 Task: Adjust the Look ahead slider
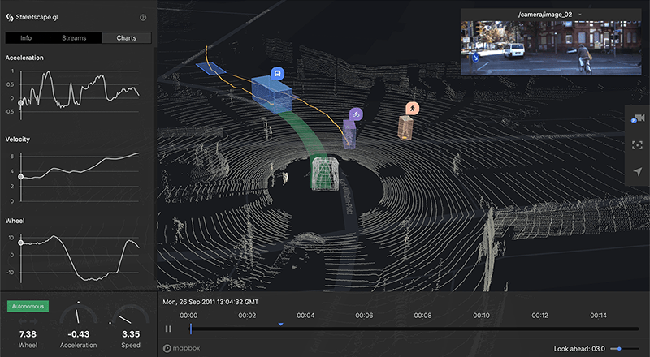coord(624,349)
